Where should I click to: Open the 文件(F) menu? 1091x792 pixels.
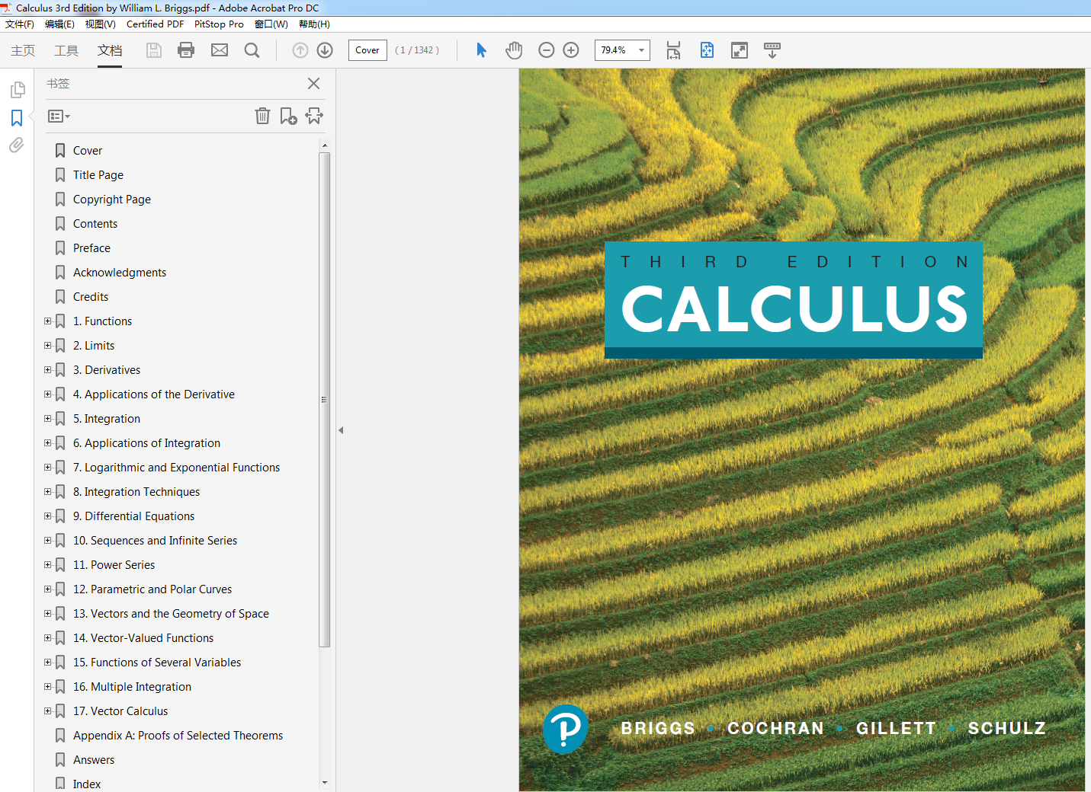point(20,24)
